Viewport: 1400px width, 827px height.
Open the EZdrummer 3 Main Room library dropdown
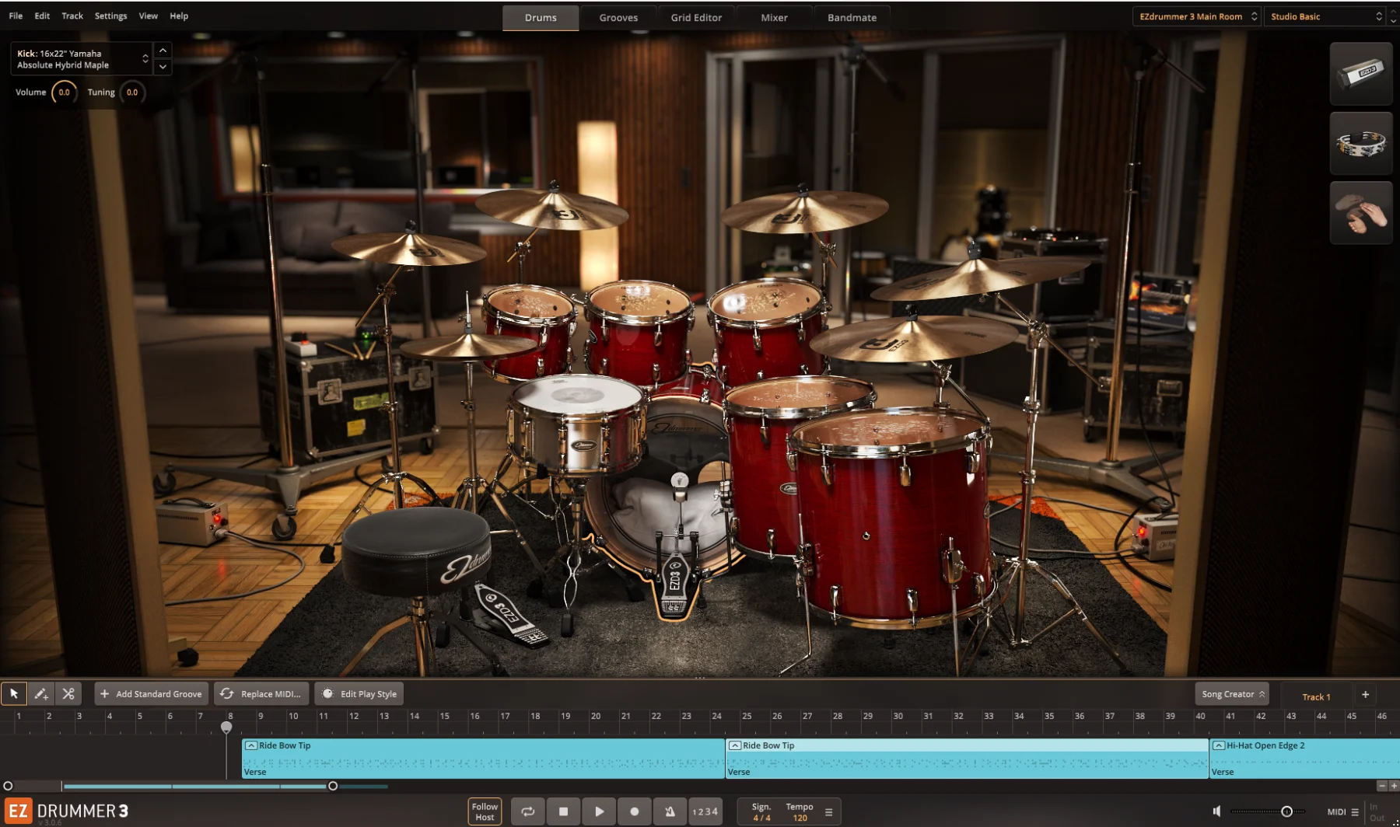click(x=1196, y=16)
